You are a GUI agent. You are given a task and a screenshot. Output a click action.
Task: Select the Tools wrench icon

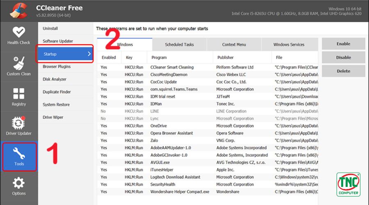[x=19, y=153]
